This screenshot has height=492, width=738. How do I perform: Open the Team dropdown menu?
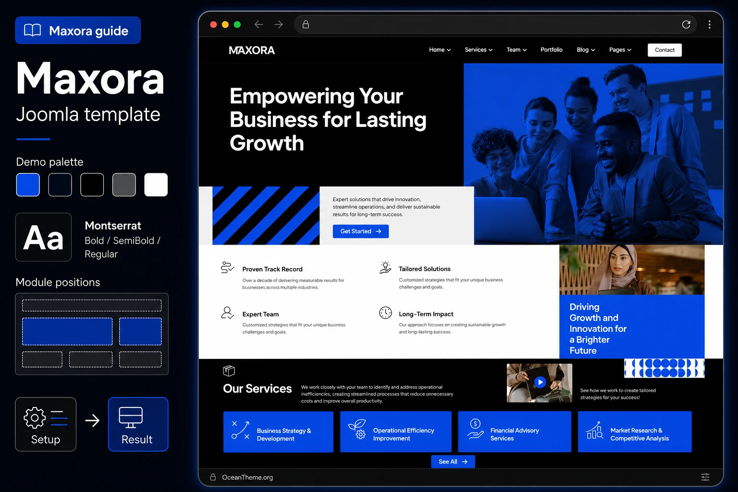click(x=517, y=50)
